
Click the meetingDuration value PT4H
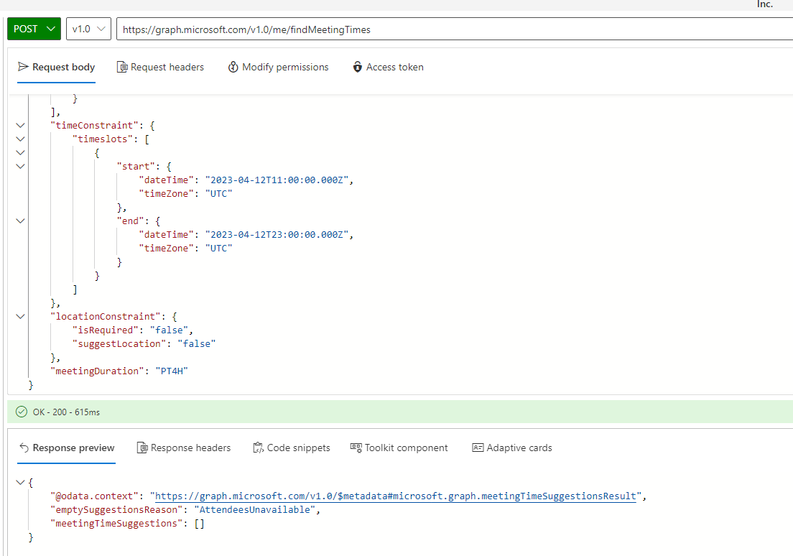172,371
